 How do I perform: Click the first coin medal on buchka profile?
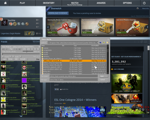coord(11,24)
